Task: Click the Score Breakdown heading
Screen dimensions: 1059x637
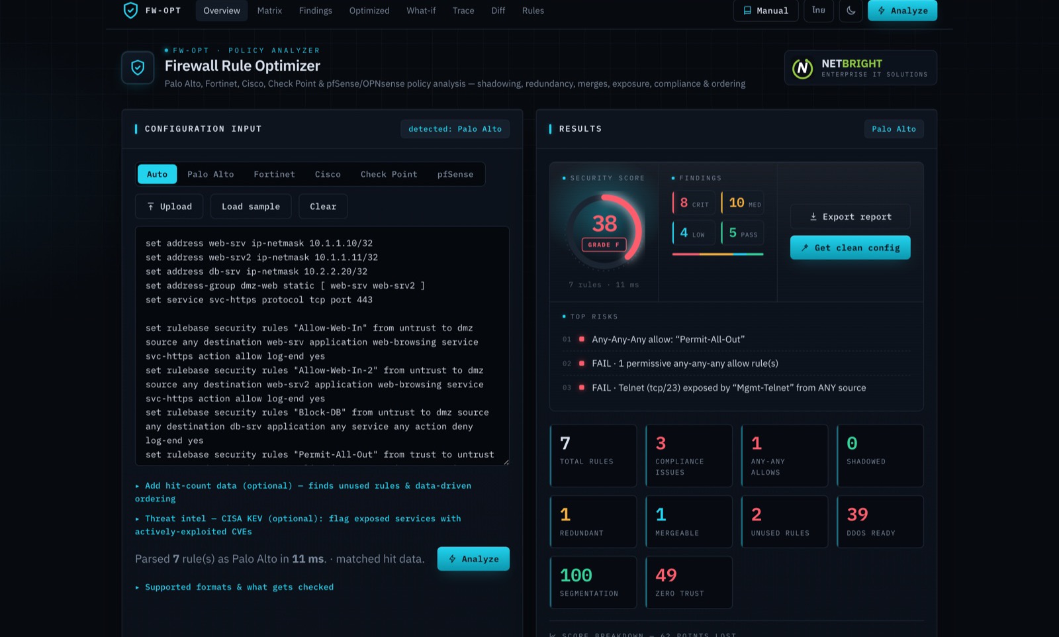Action: [x=643, y=634]
